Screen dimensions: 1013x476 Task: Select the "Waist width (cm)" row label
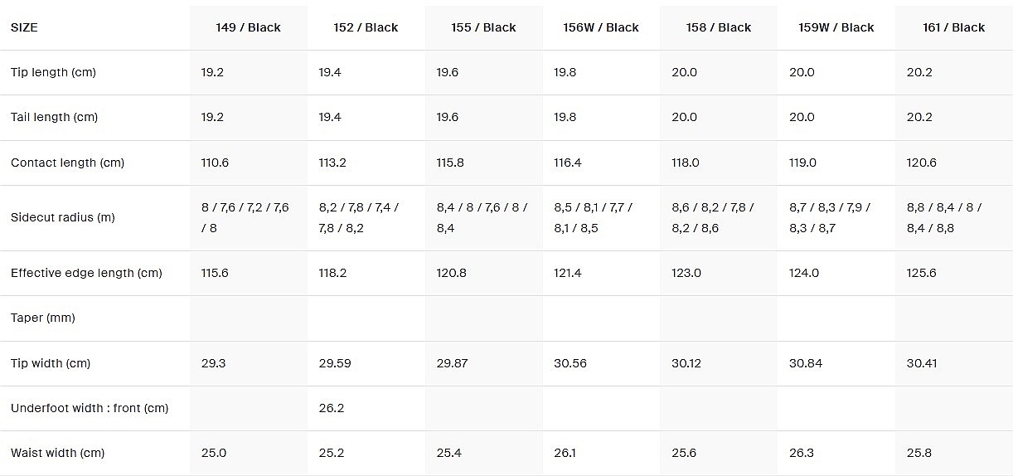coord(57,453)
